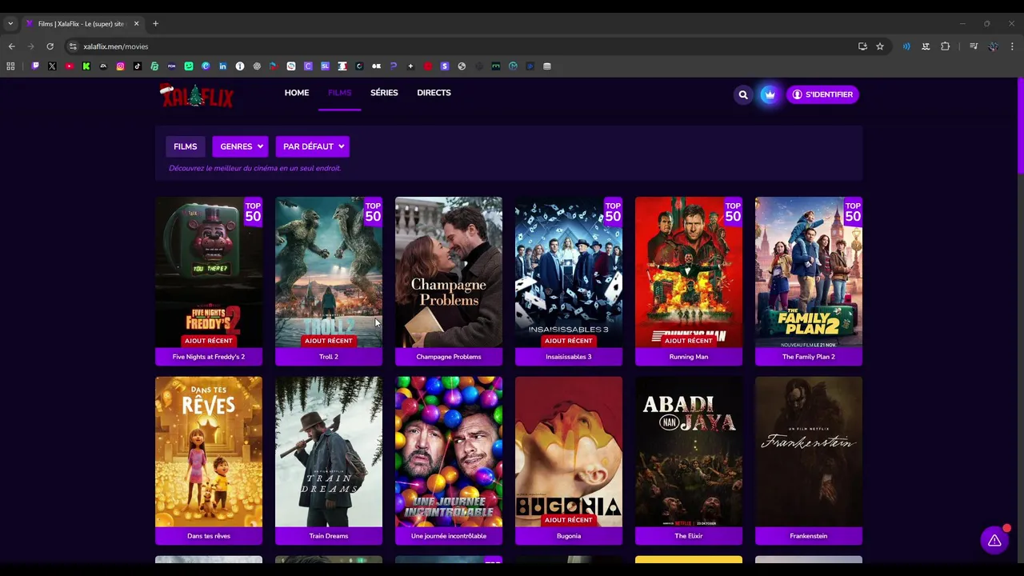Screen dimensions: 1024x576
Task: Open the Extensions puzzle icon
Action: coord(945,46)
